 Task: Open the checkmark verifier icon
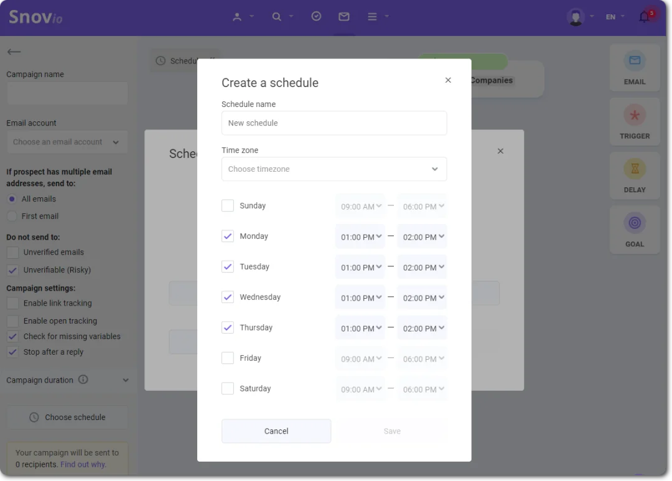[316, 16]
